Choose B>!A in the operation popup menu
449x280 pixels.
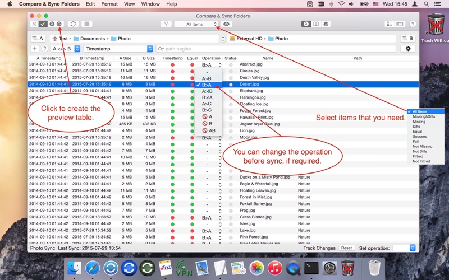click(208, 97)
